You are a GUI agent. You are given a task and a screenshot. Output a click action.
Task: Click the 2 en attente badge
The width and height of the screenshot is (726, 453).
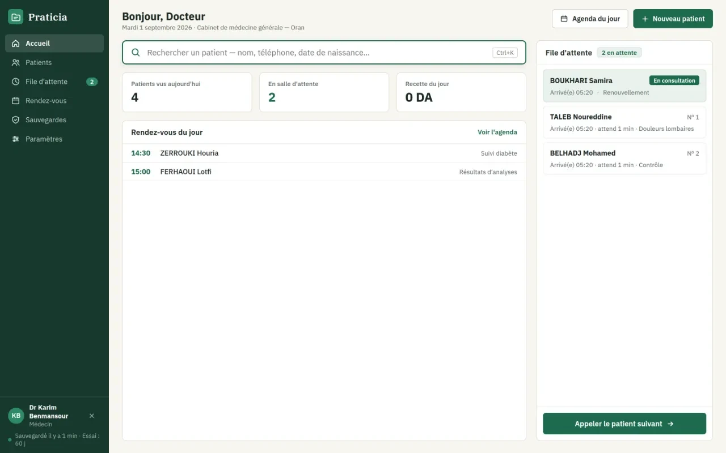pos(619,53)
